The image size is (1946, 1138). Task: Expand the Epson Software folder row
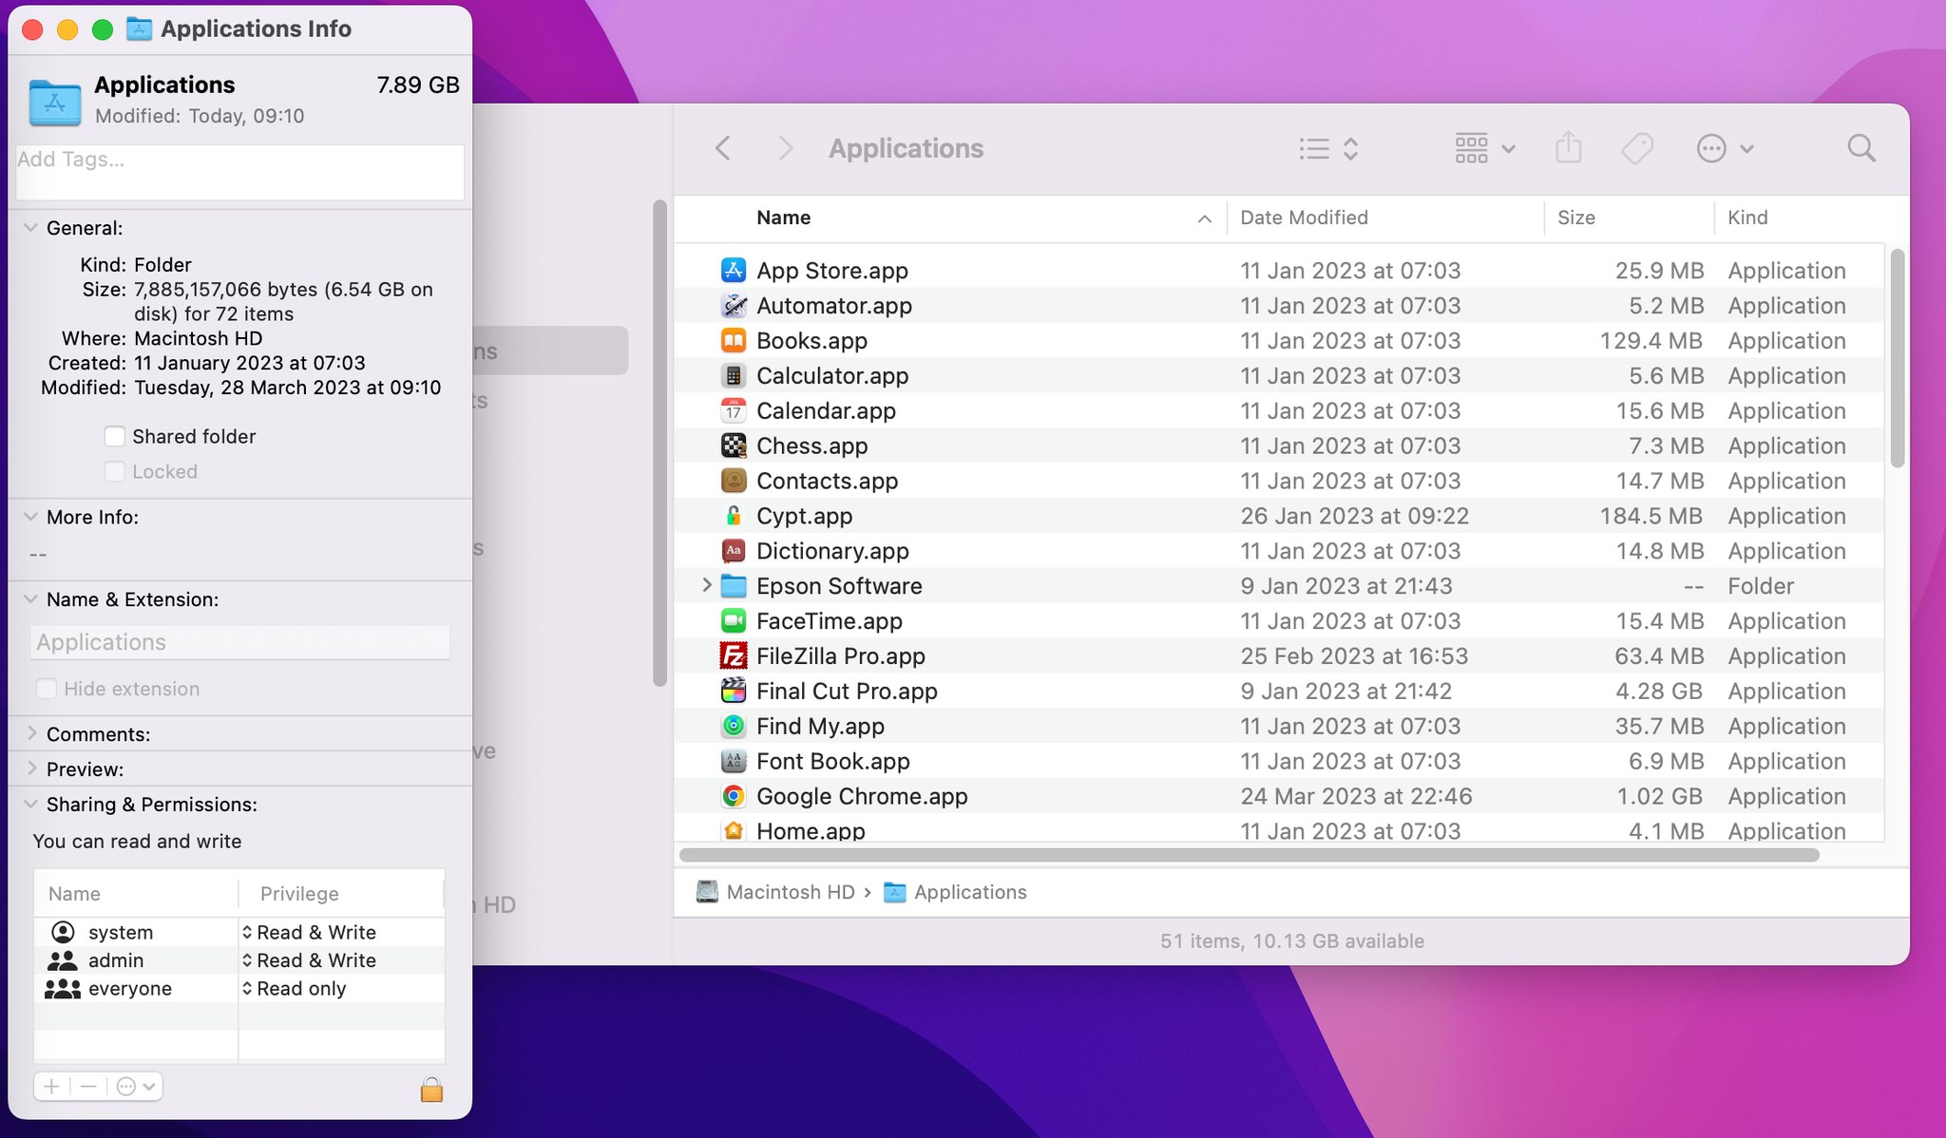click(706, 585)
